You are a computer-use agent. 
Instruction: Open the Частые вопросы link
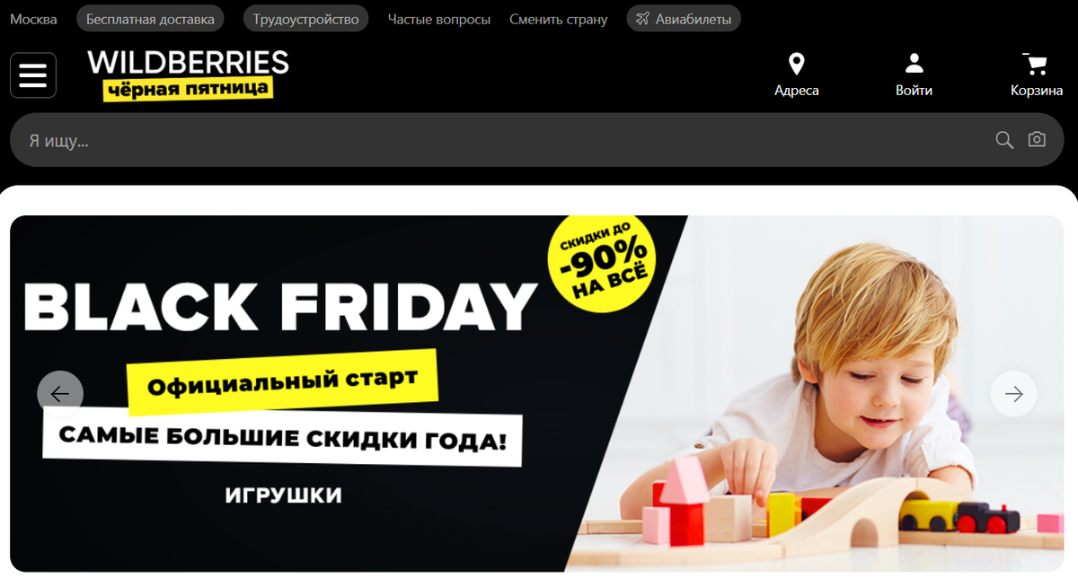pos(439,19)
